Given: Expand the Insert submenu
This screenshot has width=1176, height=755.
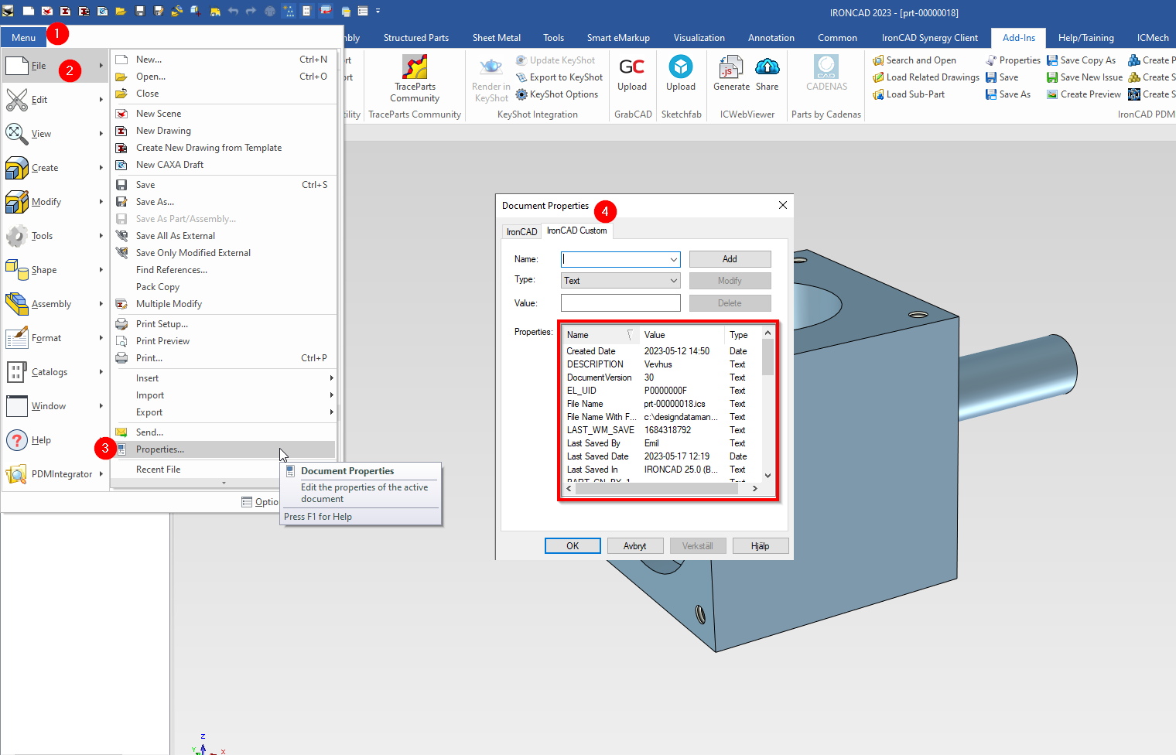Looking at the screenshot, I should tap(224, 378).
